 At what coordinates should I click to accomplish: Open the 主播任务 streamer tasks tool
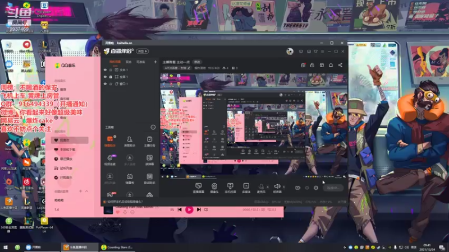[x=149, y=141]
